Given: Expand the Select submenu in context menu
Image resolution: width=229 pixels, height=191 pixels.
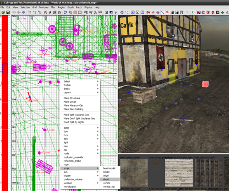Looking at the screenshot, I should tap(80, 82).
